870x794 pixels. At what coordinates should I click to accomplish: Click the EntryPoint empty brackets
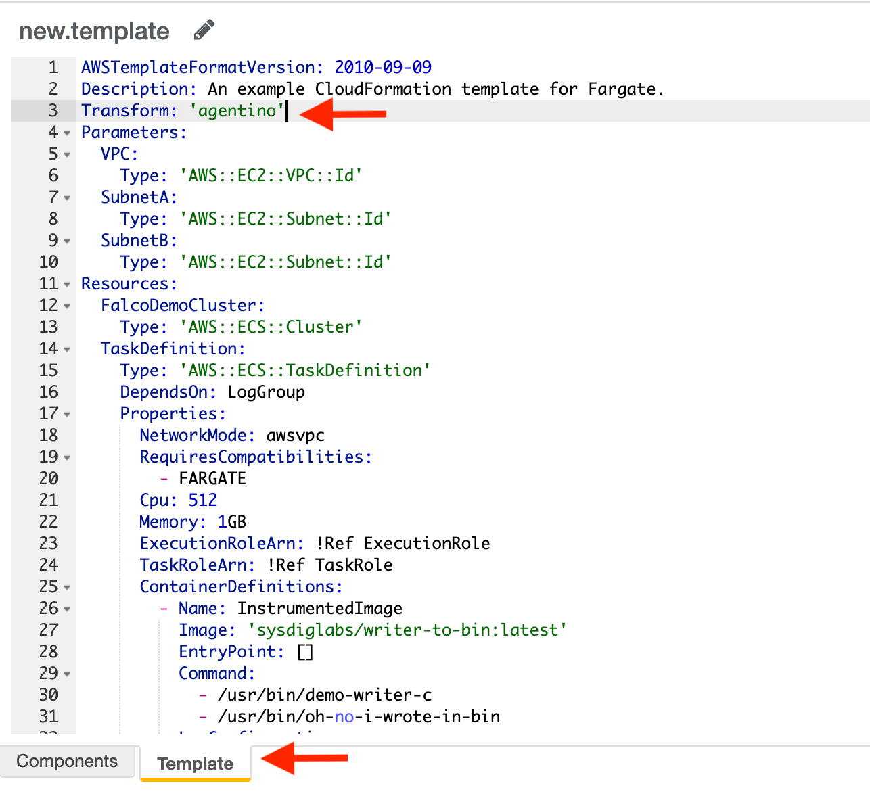[305, 651]
